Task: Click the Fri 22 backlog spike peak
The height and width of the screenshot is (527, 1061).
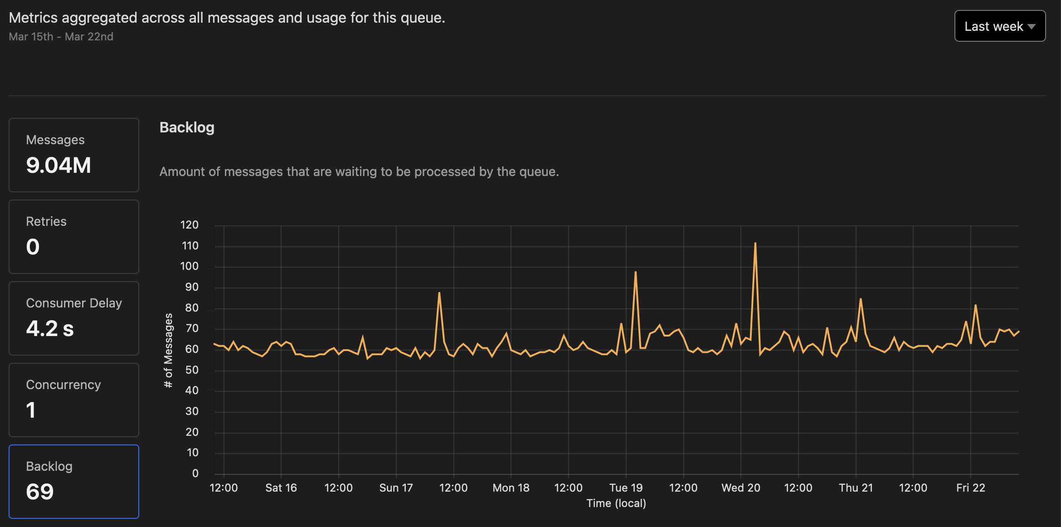Action: pyautogui.click(x=975, y=305)
